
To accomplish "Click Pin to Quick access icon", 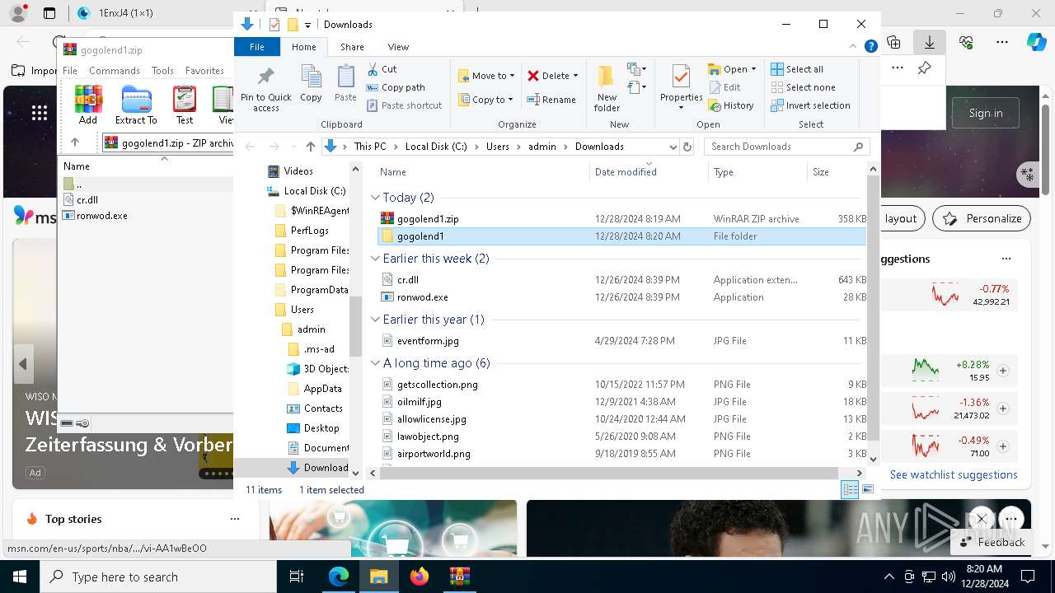I will pos(265,89).
